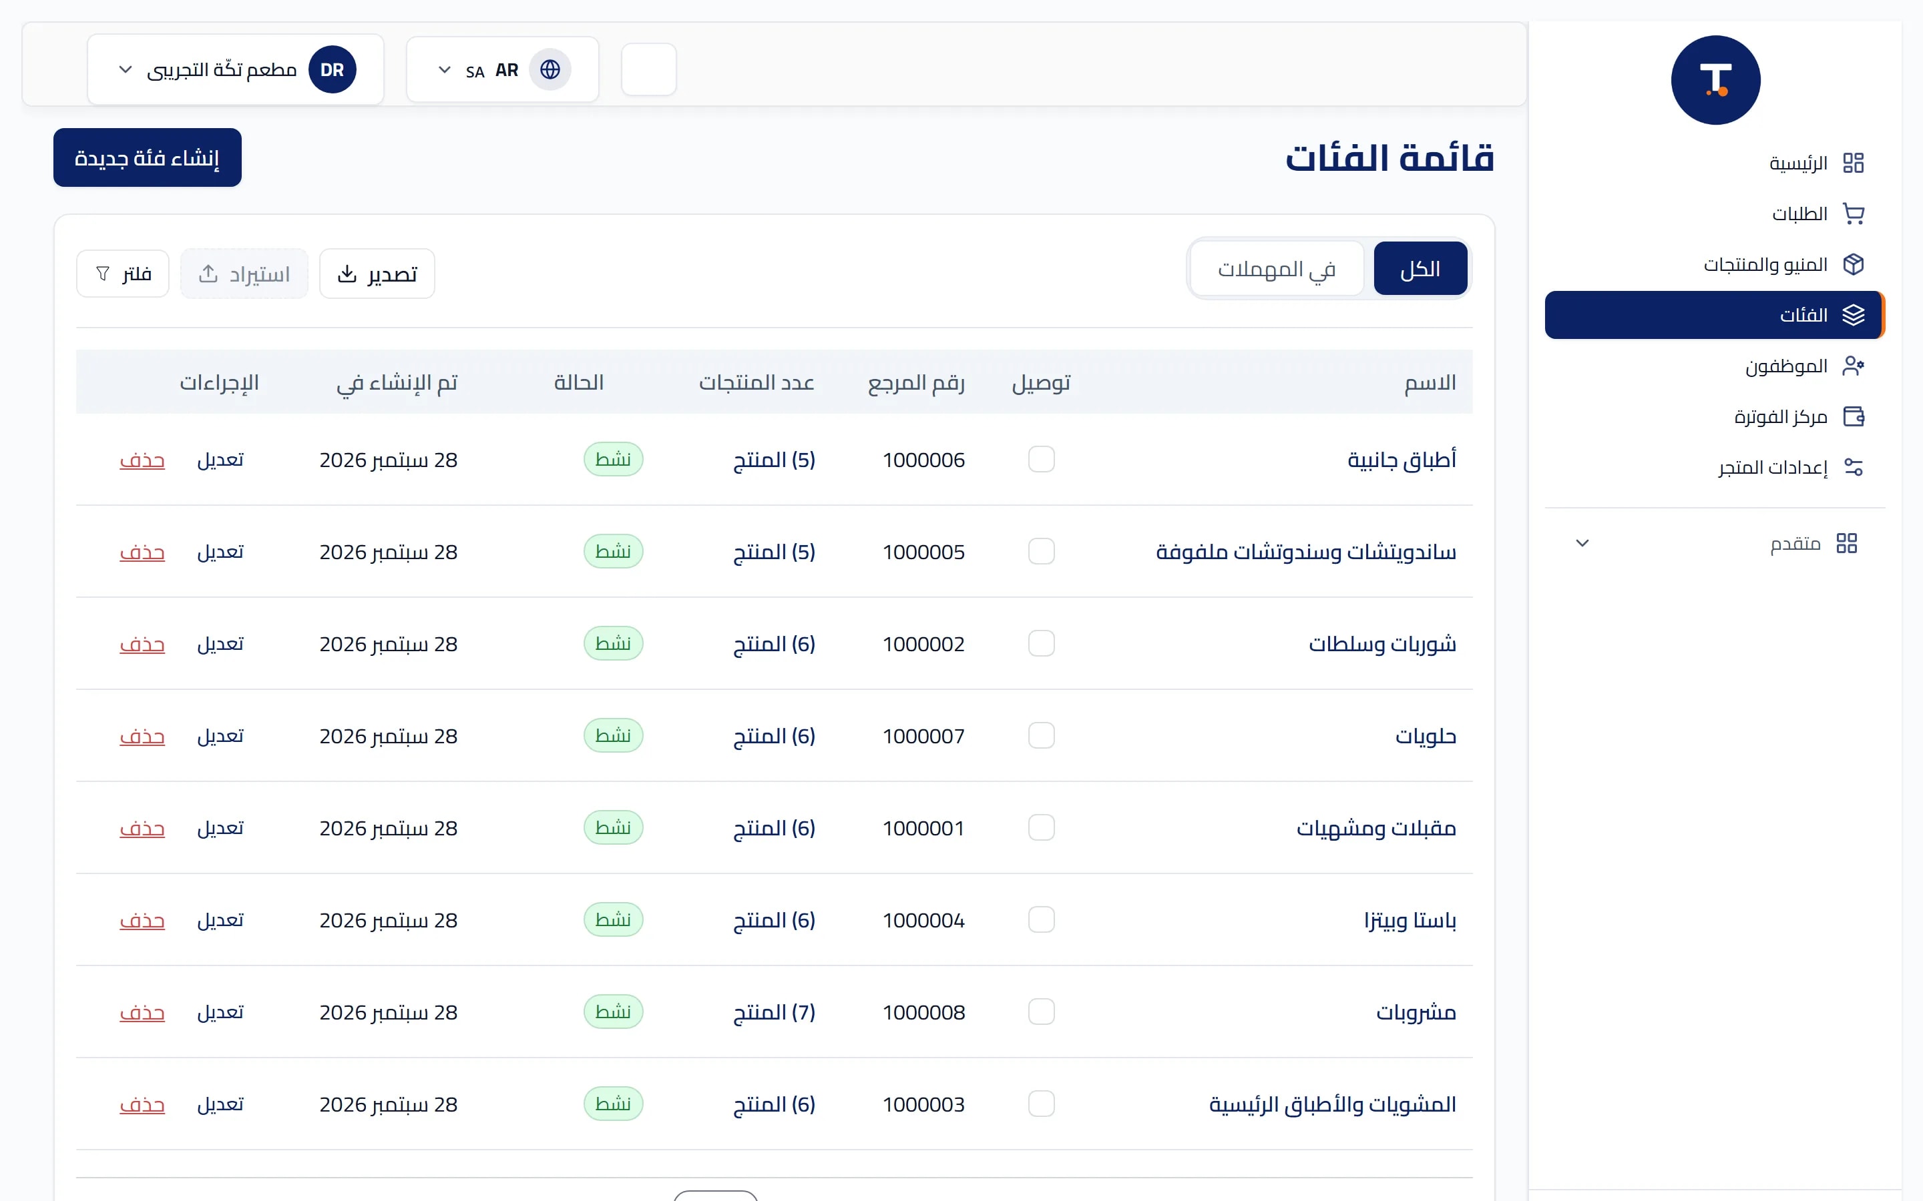Screen dimensions: 1923x1201
Task: Toggle delivery checkbox for مشروبات
Action: coord(1041,1012)
